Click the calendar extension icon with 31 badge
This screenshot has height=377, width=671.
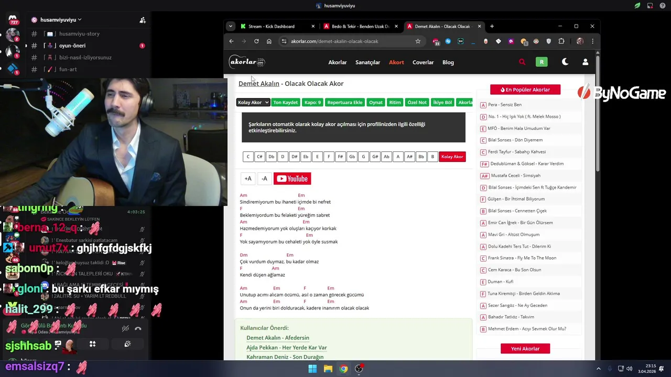click(436, 41)
